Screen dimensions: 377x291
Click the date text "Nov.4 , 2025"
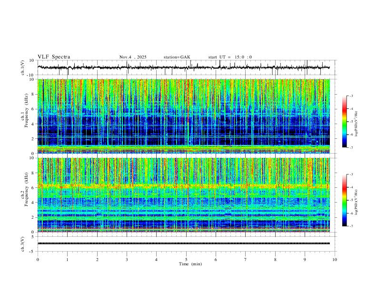click(133, 57)
